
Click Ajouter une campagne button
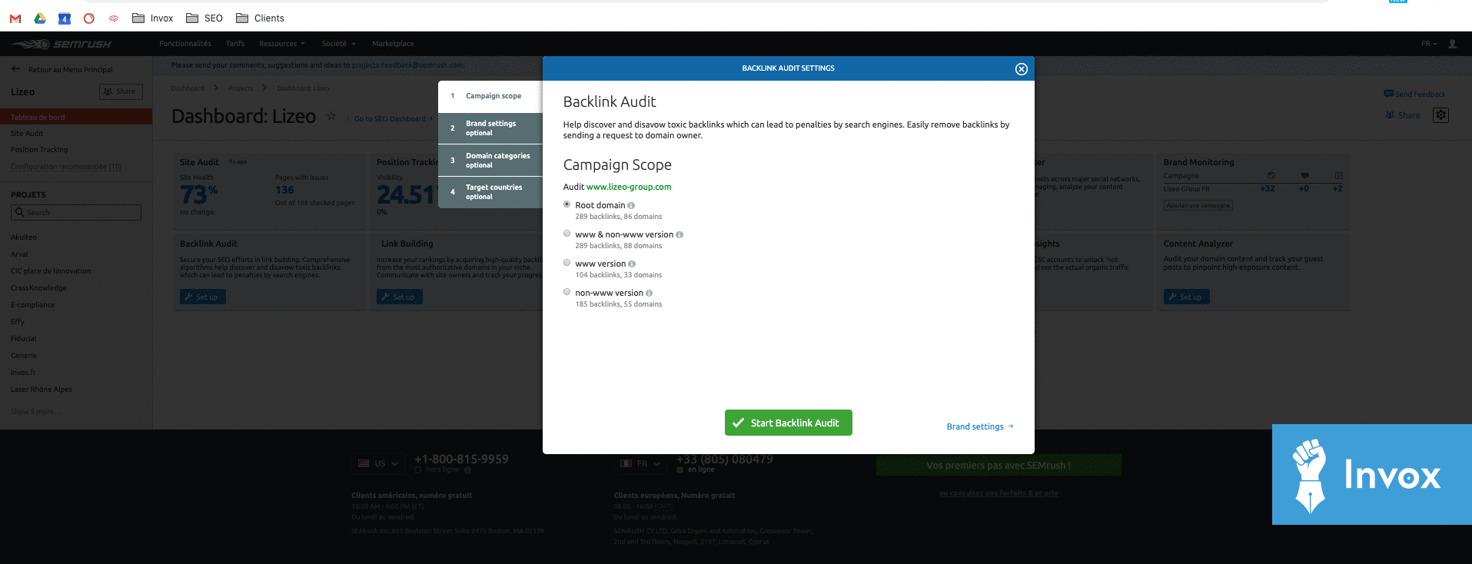pos(1198,205)
